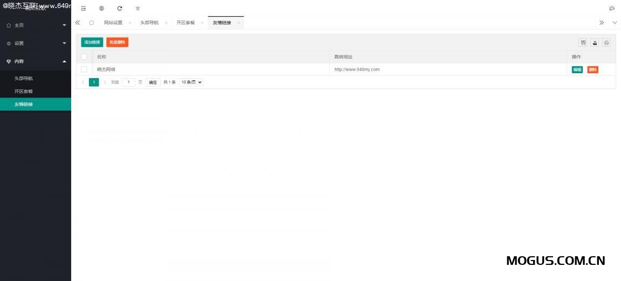Open the column filter icon in the table toolbar

pos(583,43)
